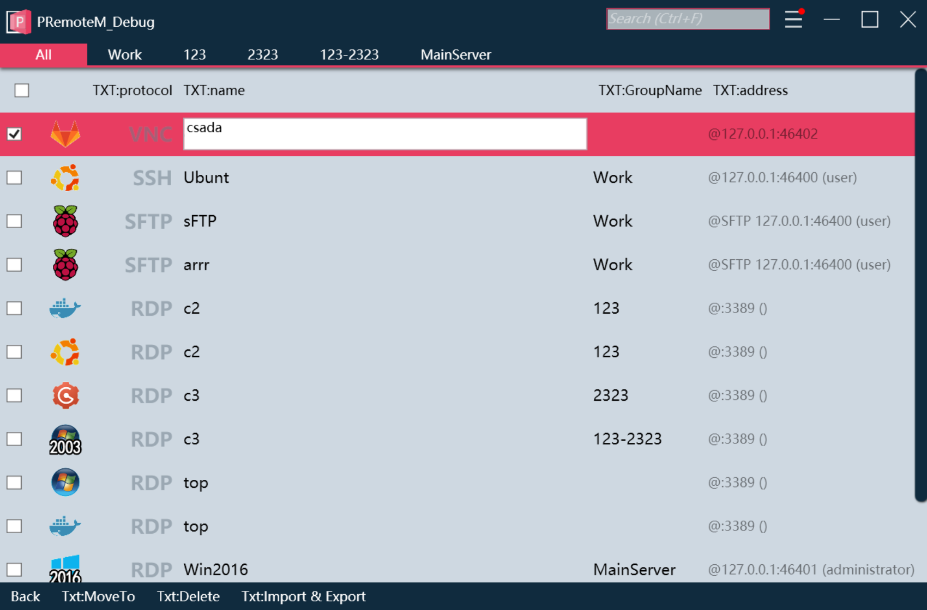Click the Raspberry Pi icon on the sFTP row
927x610 pixels.
point(65,221)
